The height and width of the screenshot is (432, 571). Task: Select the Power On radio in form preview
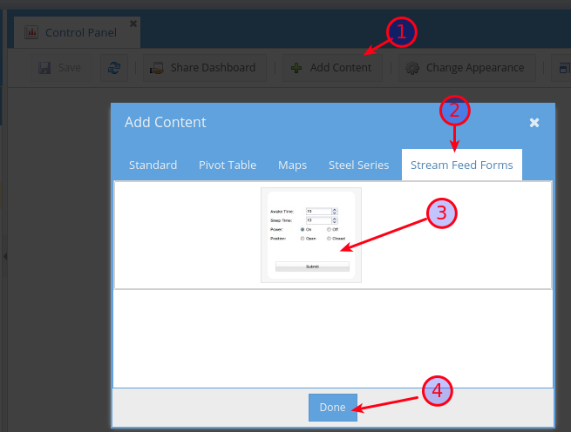coord(302,229)
